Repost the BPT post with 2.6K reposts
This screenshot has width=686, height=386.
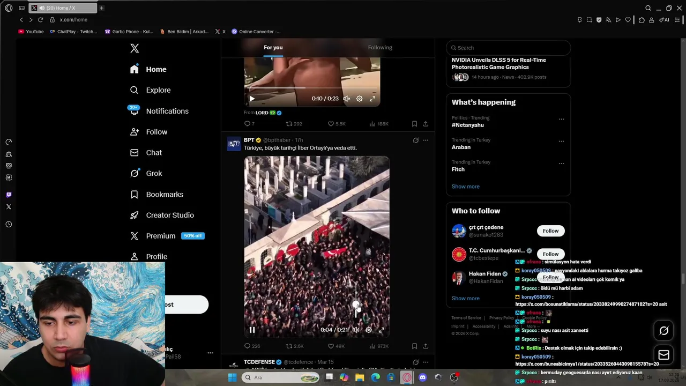point(294,346)
